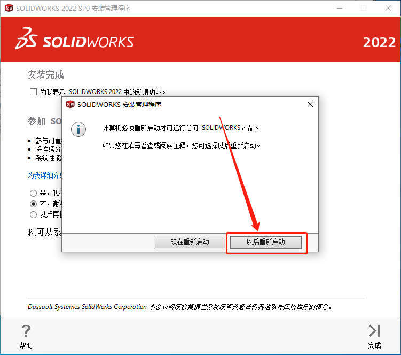This screenshot has height=355, width=401.
Task: Open the 为我详细介绍 link
Action: [x=45, y=176]
